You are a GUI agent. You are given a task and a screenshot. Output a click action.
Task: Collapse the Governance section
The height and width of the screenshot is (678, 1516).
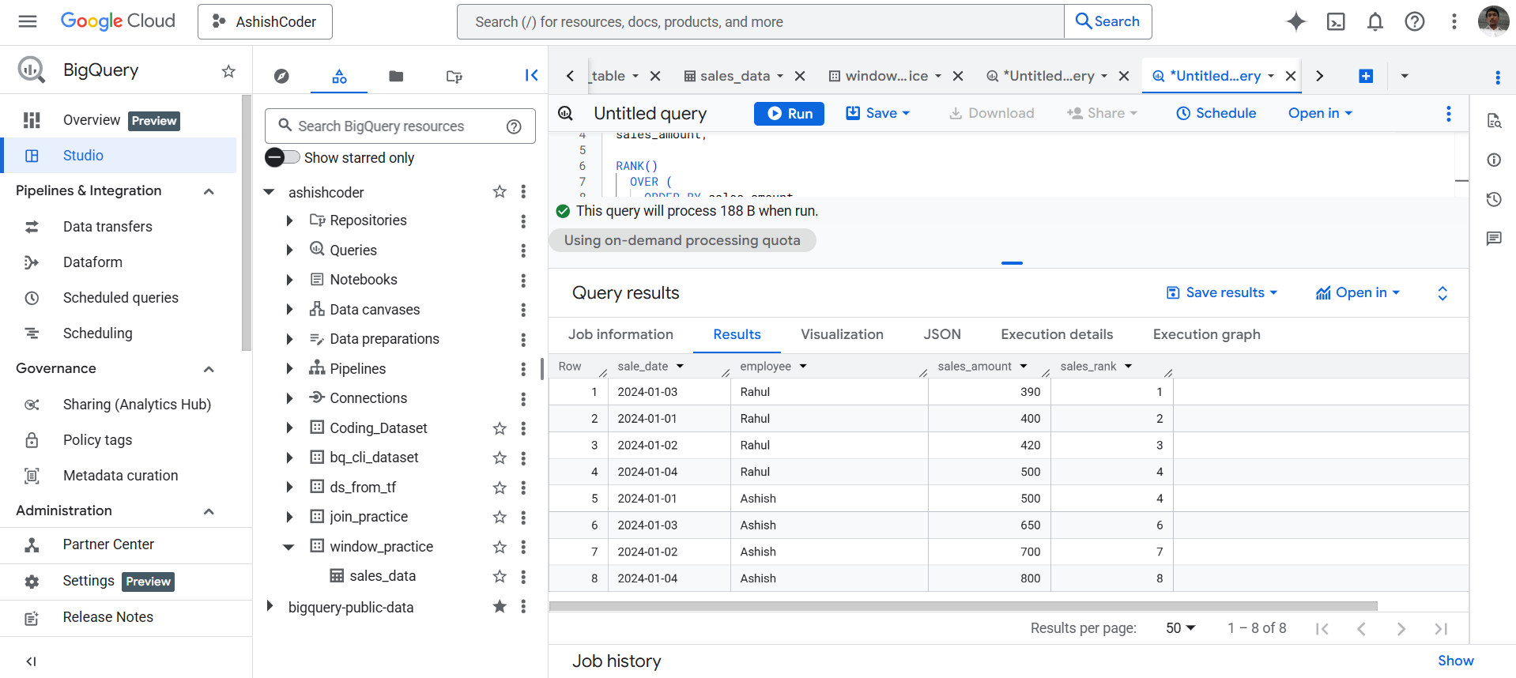(209, 369)
